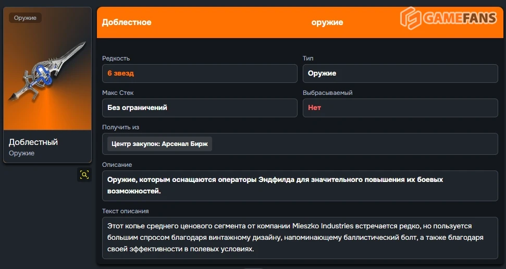Click the "Оружие" subtitle under the item name
Viewport: 506px width, 269px height.
pyautogui.click(x=21, y=153)
